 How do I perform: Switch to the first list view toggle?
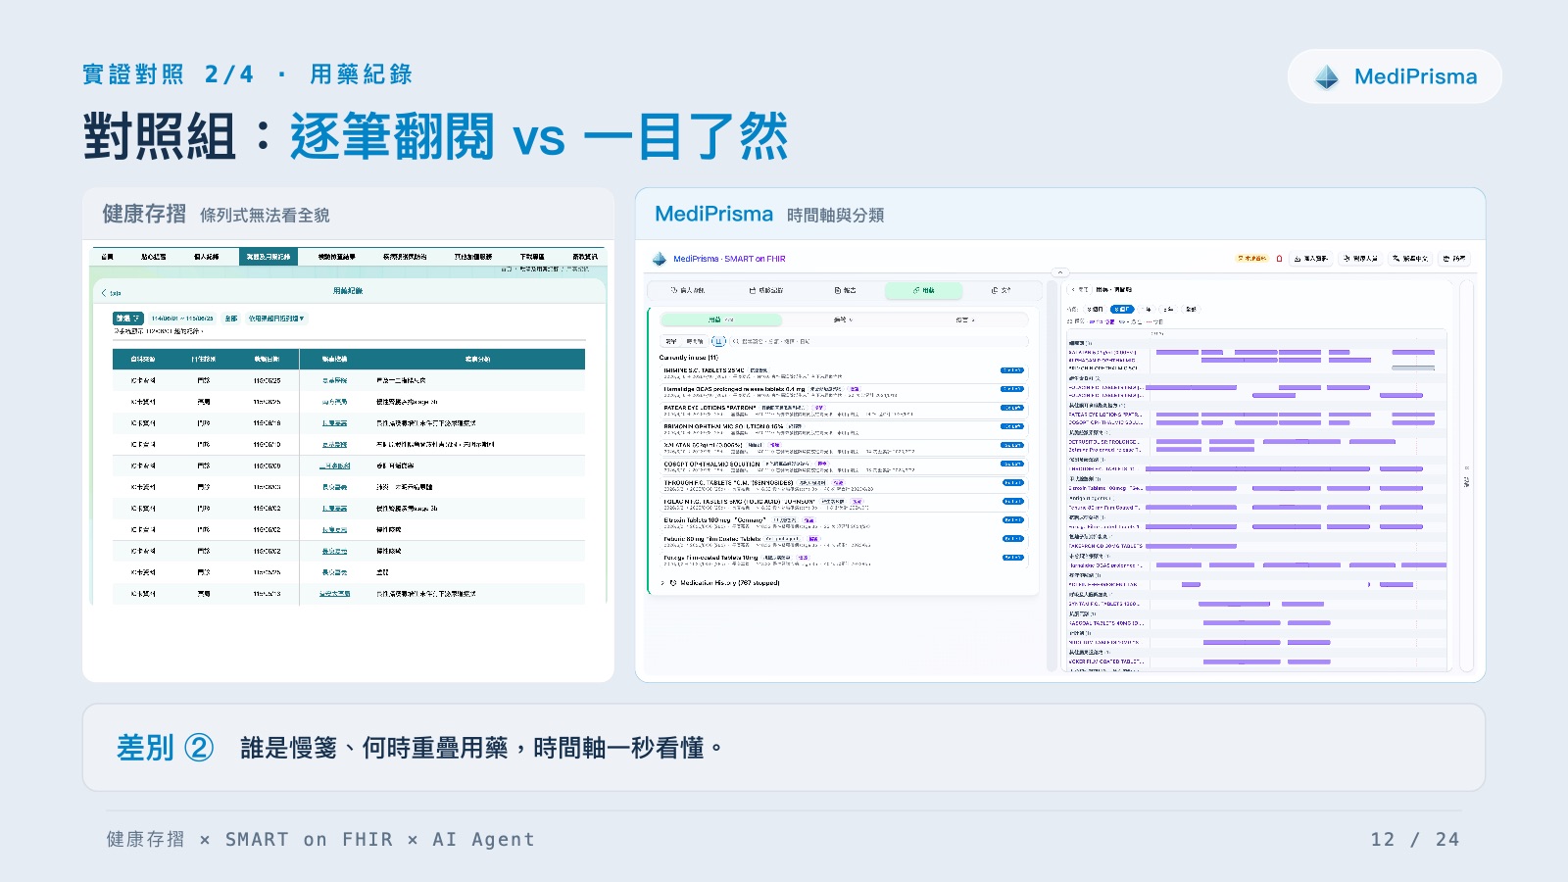[x=671, y=341]
